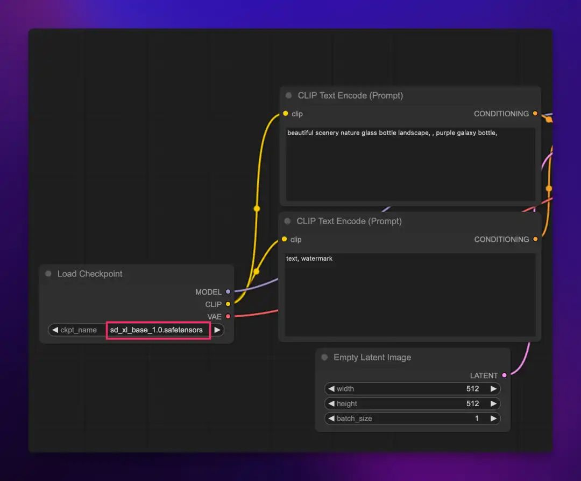This screenshot has height=481, width=581.
Task: Decrease height with its left arrow
Action: pos(331,403)
